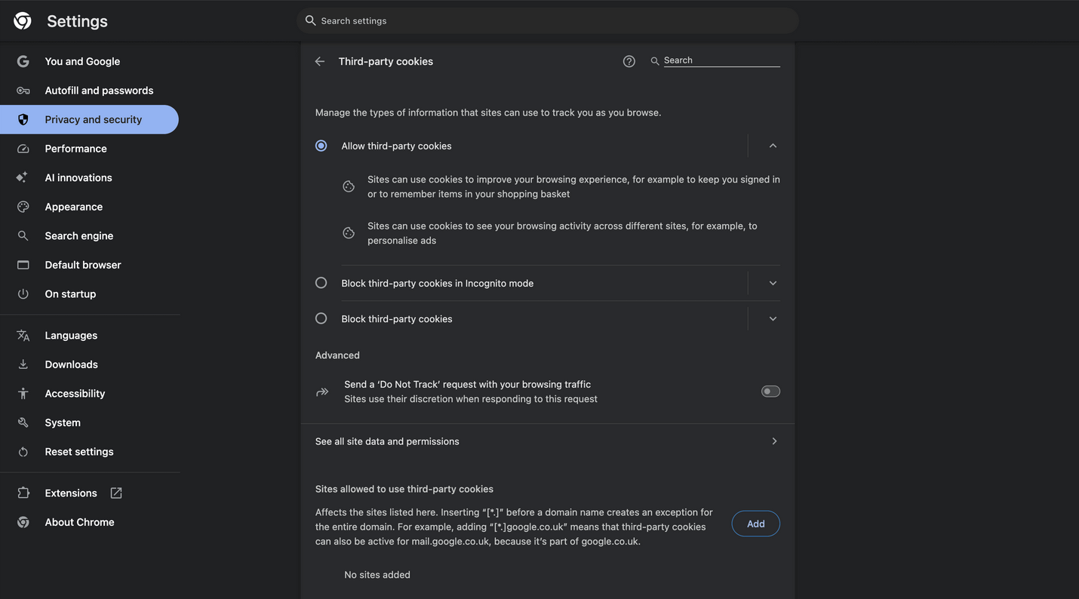Open the help question mark icon
The height and width of the screenshot is (599, 1079).
click(x=629, y=61)
